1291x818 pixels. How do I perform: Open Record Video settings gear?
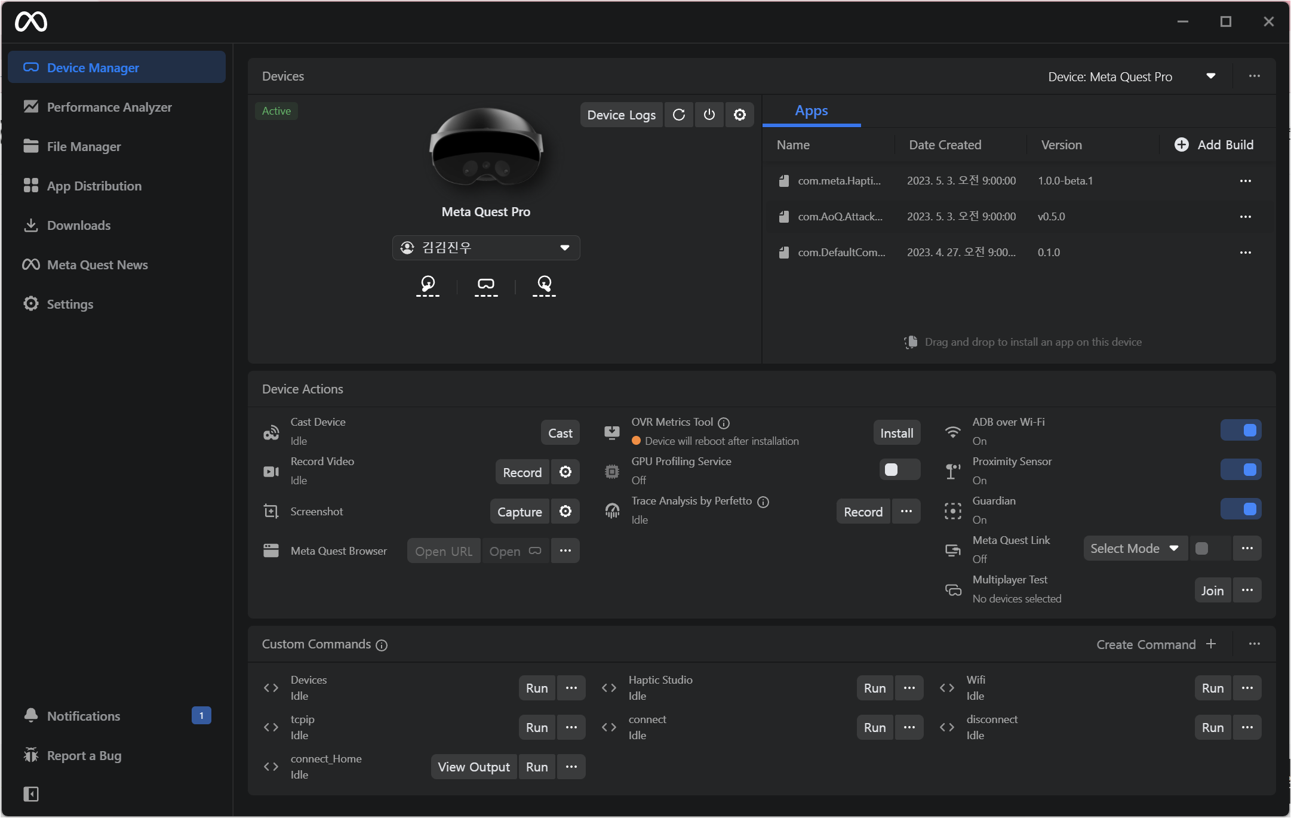[x=565, y=472]
